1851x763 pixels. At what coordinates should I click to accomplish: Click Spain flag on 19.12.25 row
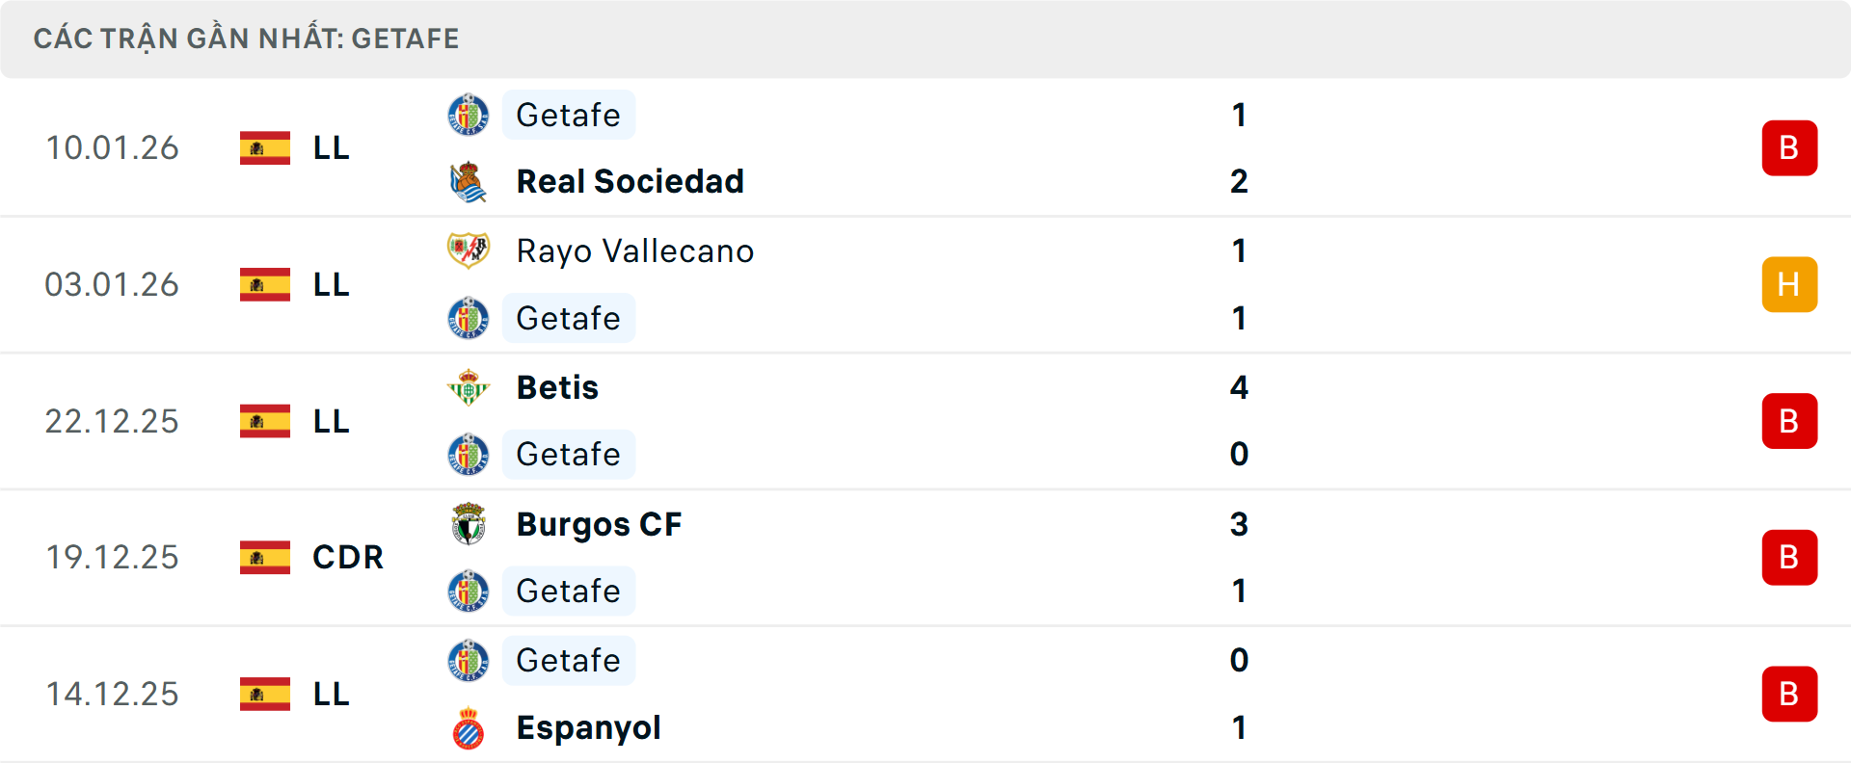(x=265, y=557)
